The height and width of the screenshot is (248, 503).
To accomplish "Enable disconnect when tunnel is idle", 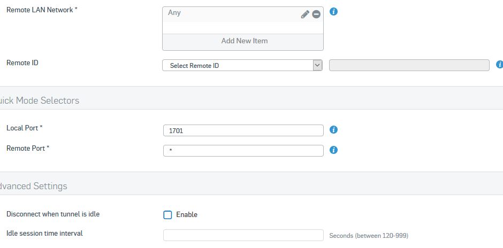I will pos(168,215).
